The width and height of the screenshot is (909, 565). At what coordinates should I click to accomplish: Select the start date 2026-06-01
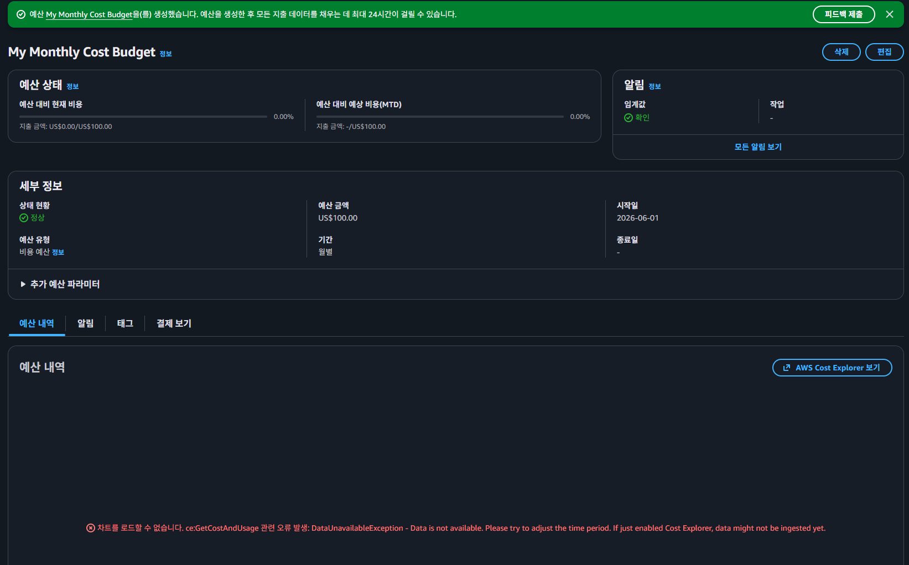[x=638, y=218]
